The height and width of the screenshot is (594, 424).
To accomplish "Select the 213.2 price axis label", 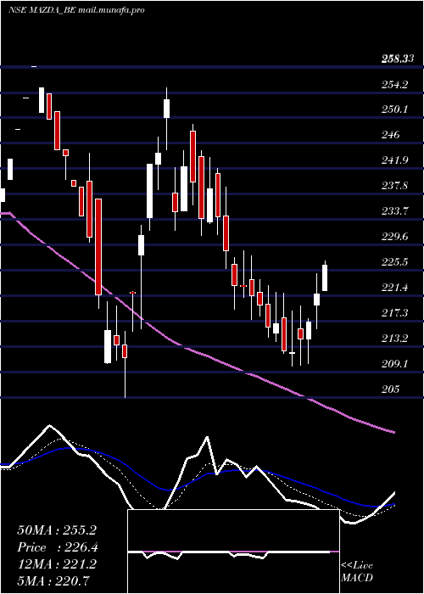I will click(x=394, y=339).
